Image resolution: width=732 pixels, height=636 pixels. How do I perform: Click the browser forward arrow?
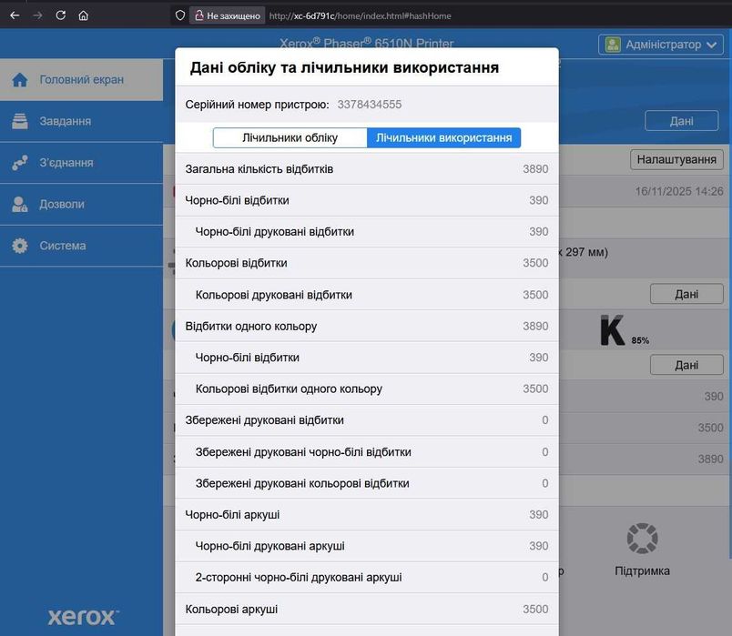(38, 15)
